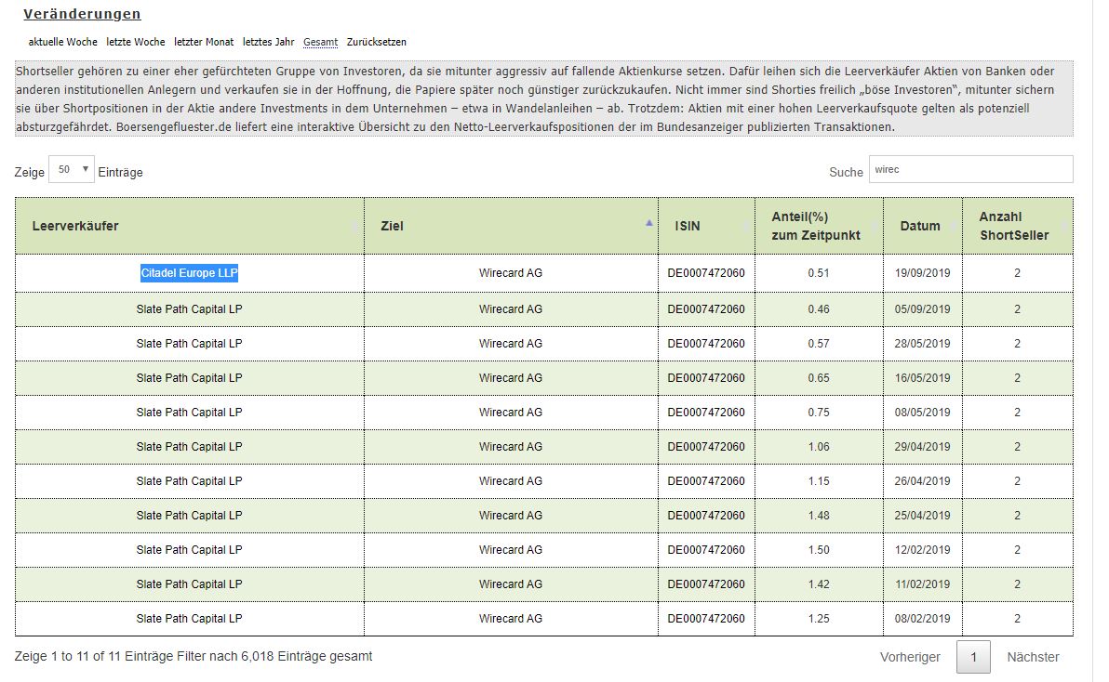Viewport: 1109px width, 682px height.
Task: Open the 'Zeige 50' entries dropdown
Action: (x=71, y=168)
